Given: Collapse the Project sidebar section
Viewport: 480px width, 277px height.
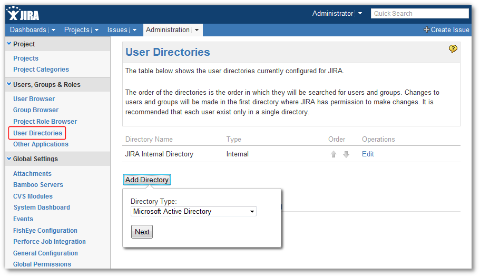Looking at the screenshot, I should coord(9,44).
